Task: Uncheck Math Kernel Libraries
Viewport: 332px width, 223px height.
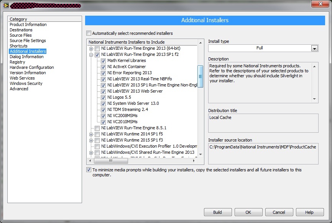Action: click(104, 61)
